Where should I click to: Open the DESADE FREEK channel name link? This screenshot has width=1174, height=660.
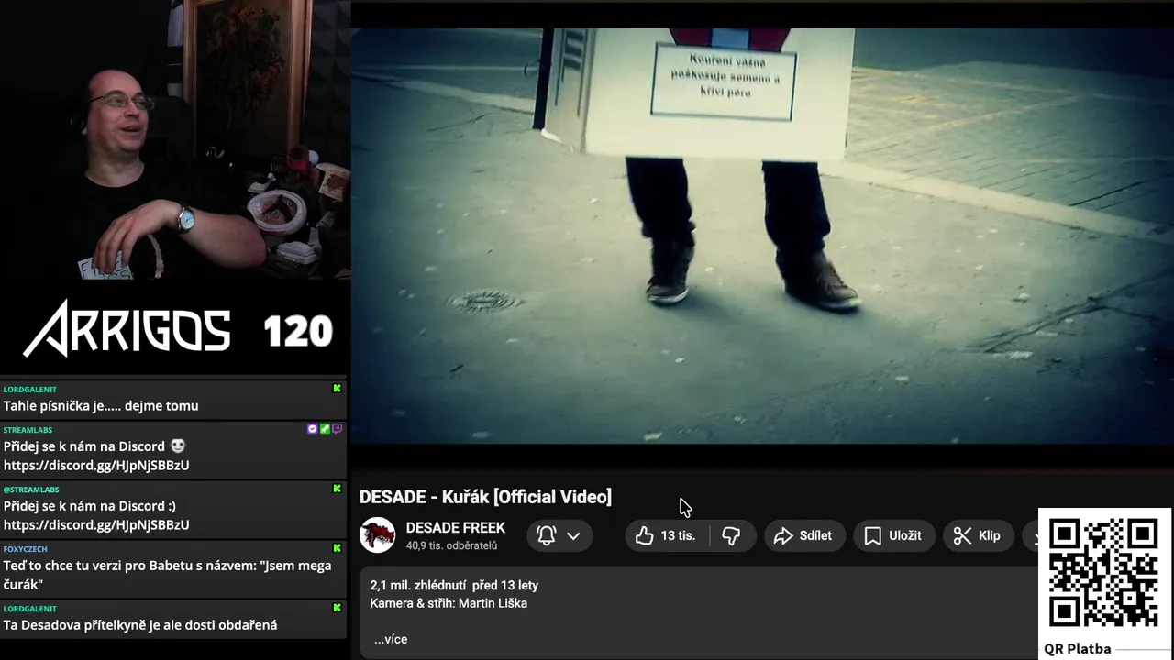[456, 528]
